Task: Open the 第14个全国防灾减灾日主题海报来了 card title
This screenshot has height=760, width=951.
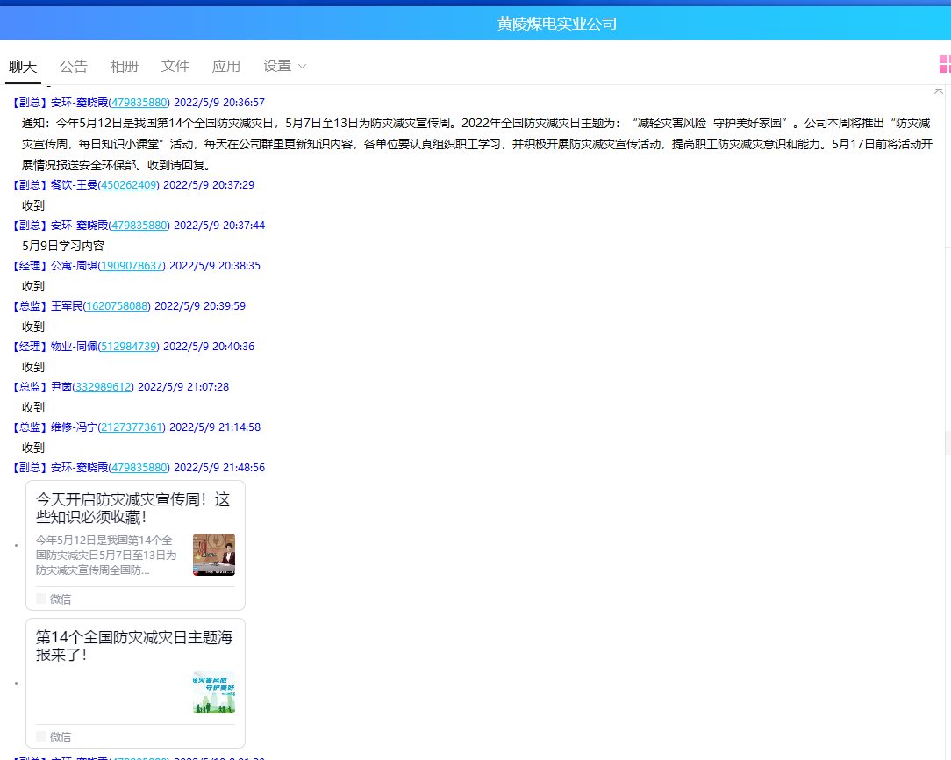Action: (x=134, y=646)
